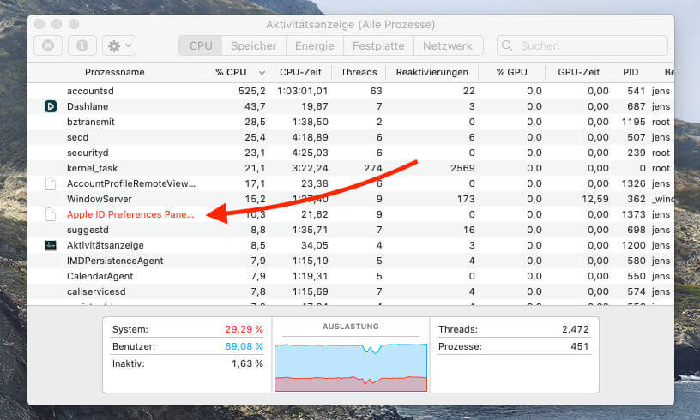Sort by % GPU column header

point(511,72)
